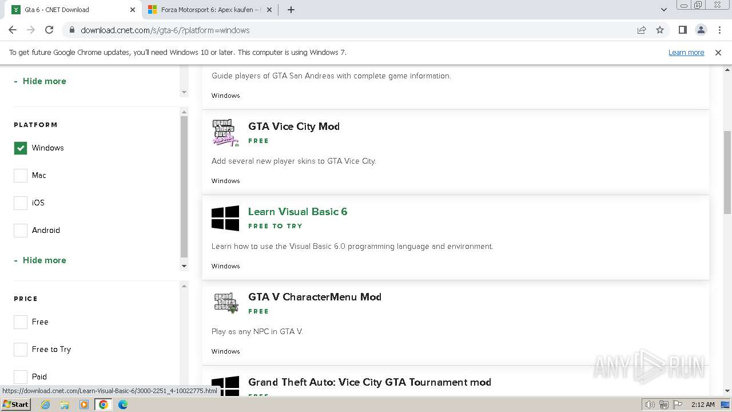The image size is (732, 412).
Task: Click Chrome icon in taskbar
Action: tap(104, 405)
